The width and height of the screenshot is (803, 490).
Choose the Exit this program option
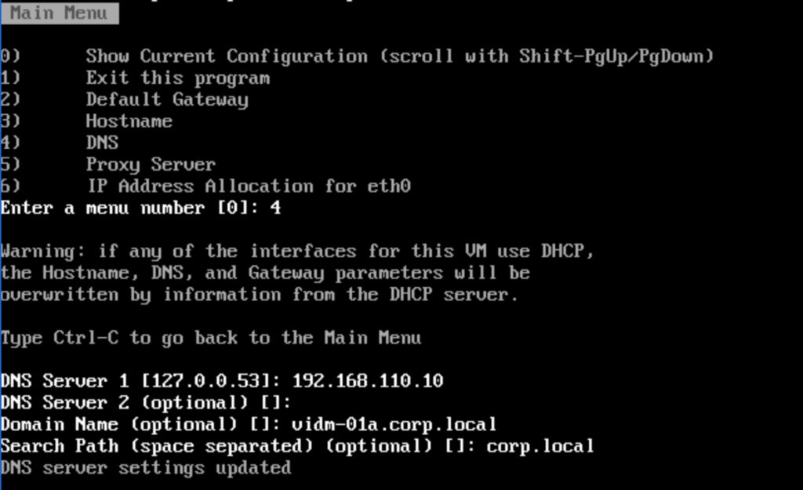tap(177, 78)
